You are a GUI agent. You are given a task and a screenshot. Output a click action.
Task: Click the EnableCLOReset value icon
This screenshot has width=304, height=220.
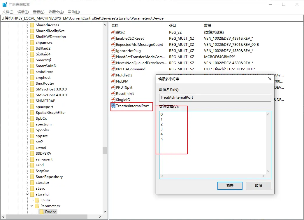[x=113, y=38]
